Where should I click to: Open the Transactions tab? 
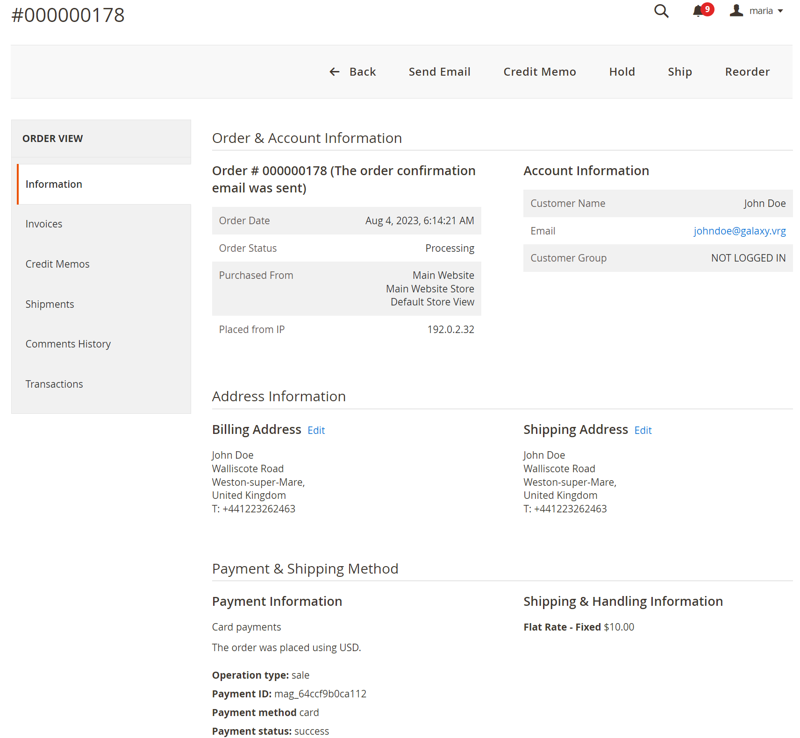click(x=54, y=384)
